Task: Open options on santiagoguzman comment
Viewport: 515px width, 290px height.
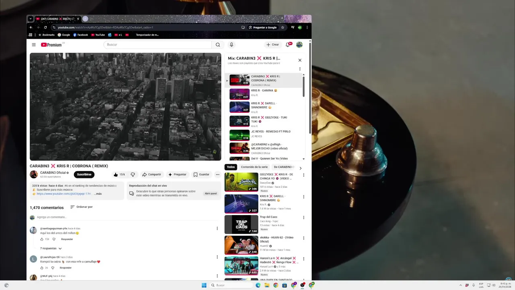Action: pyautogui.click(x=217, y=228)
